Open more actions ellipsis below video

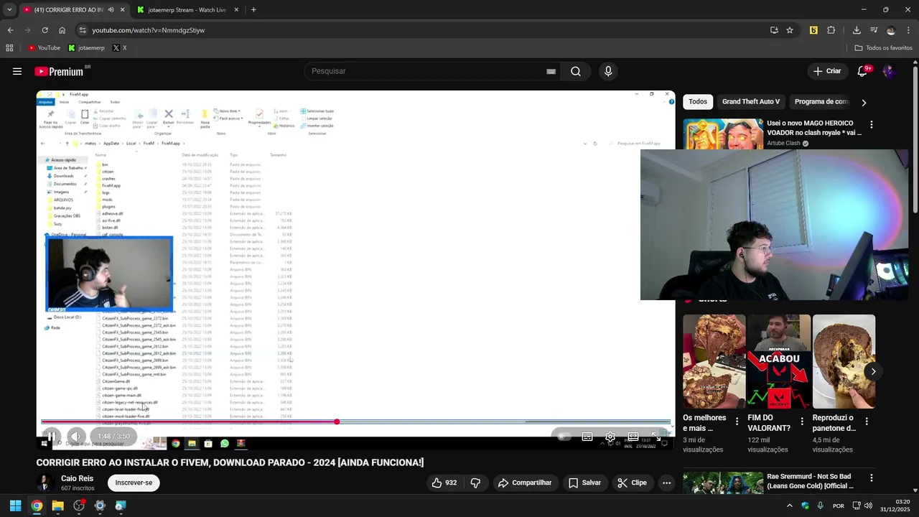click(666, 483)
